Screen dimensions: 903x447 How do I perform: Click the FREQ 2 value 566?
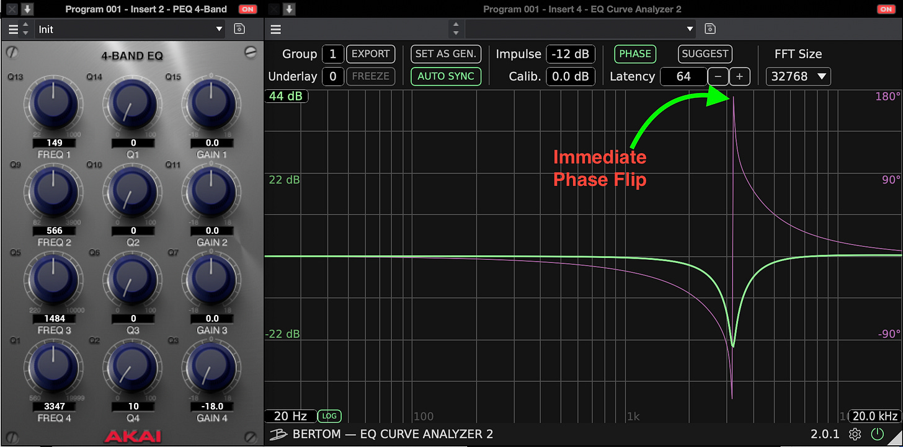tap(55, 231)
